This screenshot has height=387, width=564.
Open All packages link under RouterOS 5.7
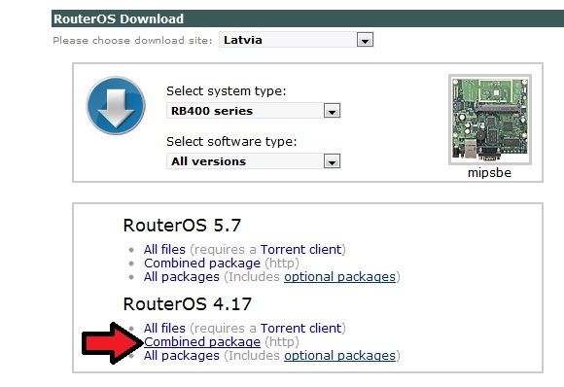[182, 277]
